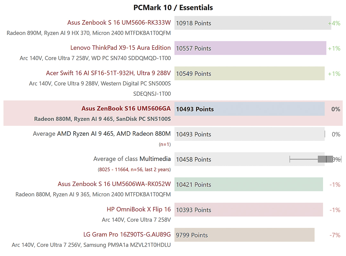
Task: Click the LG Gram Pro 16Z90TS-G.AU89G link
Action: 127,235
